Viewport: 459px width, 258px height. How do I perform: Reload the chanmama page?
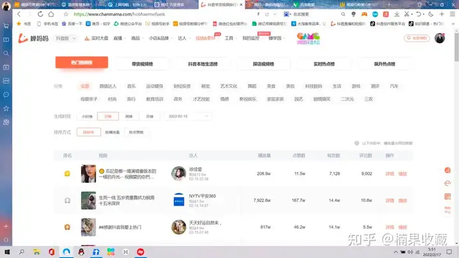pyautogui.click(x=40, y=14)
